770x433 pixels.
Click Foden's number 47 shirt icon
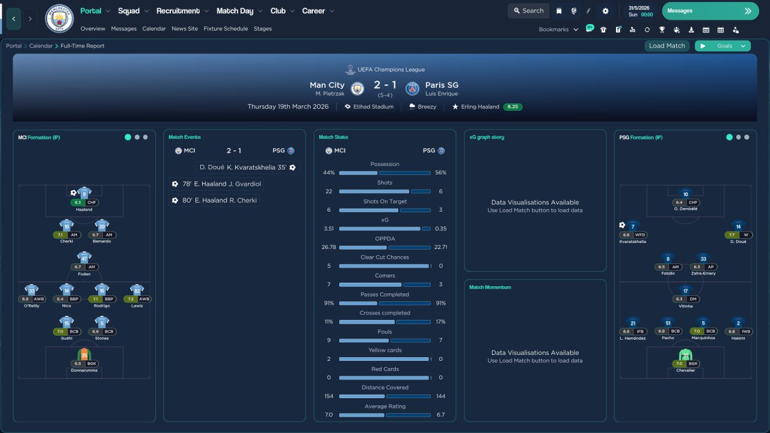point(84,258)
